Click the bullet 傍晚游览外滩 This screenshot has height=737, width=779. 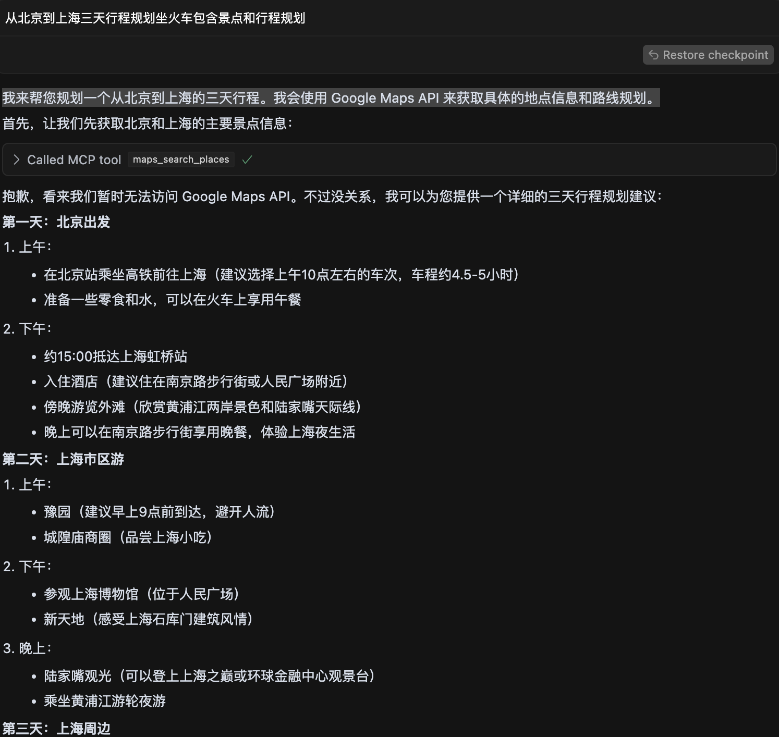(x=203, y=407)
